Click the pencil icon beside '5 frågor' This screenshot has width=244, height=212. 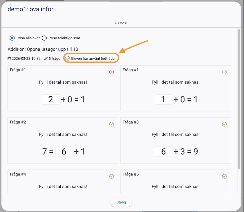point(46,59)
